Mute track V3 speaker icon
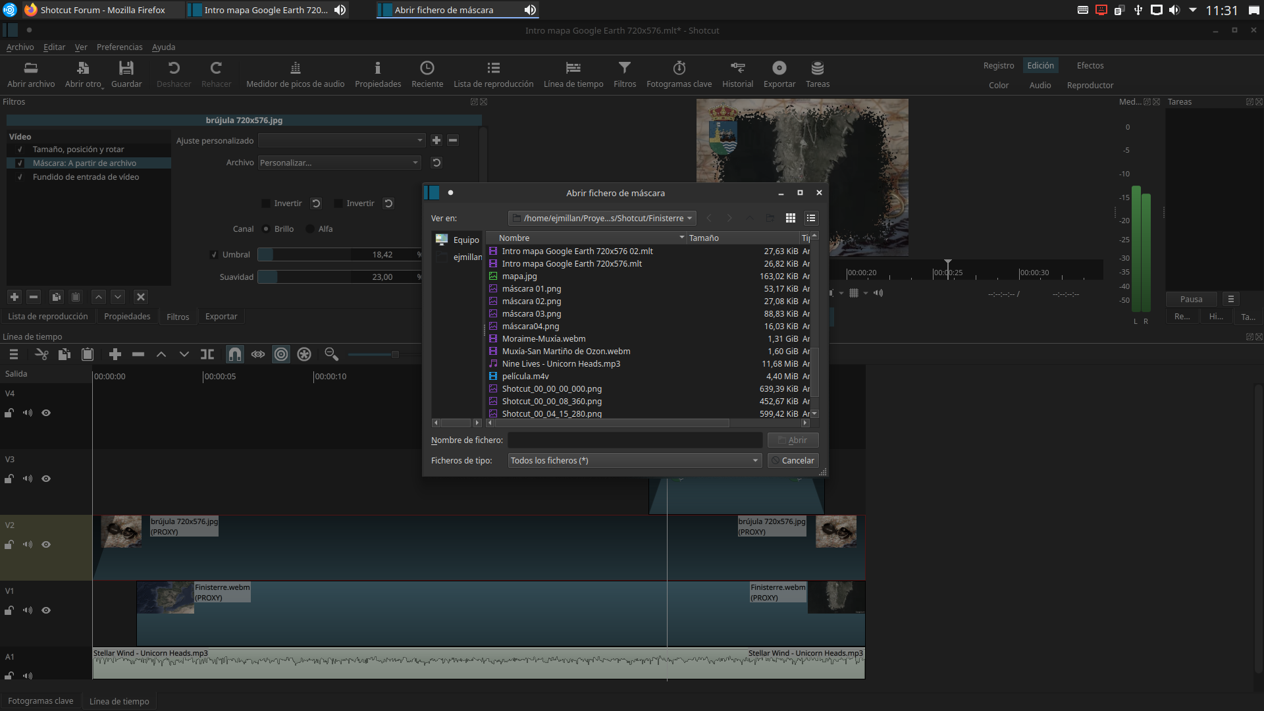 (x=28, y=479)
